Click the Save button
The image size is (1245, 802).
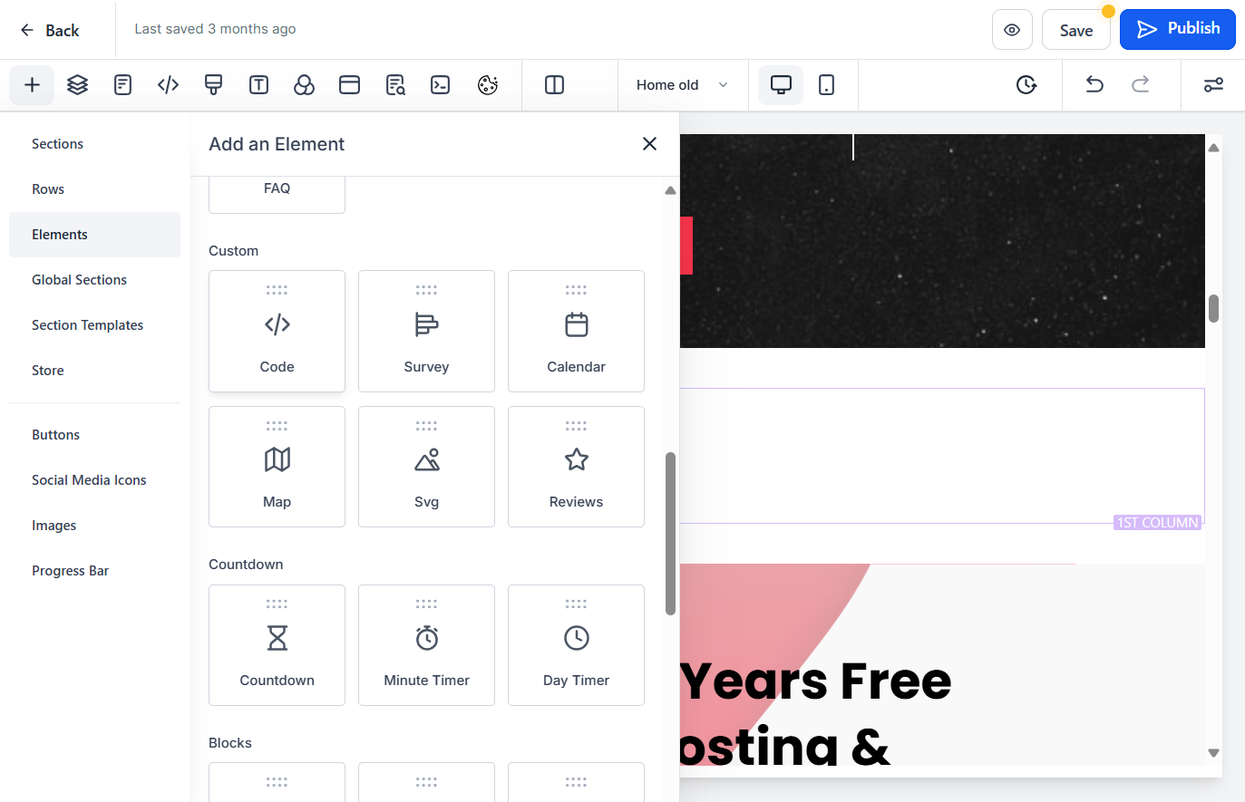pos(1076,30)
